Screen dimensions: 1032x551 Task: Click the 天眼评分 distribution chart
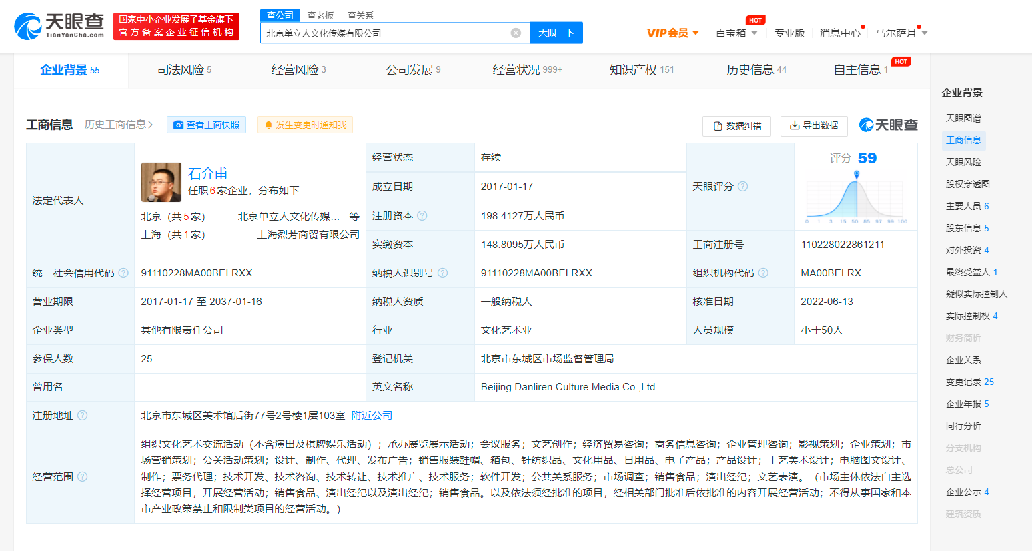pyautogui.click(x=856, y=198)
